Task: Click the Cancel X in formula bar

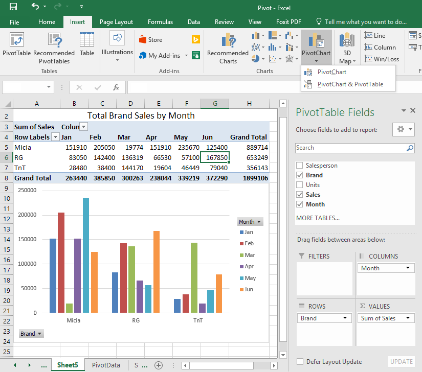Action: pos(79,87)
